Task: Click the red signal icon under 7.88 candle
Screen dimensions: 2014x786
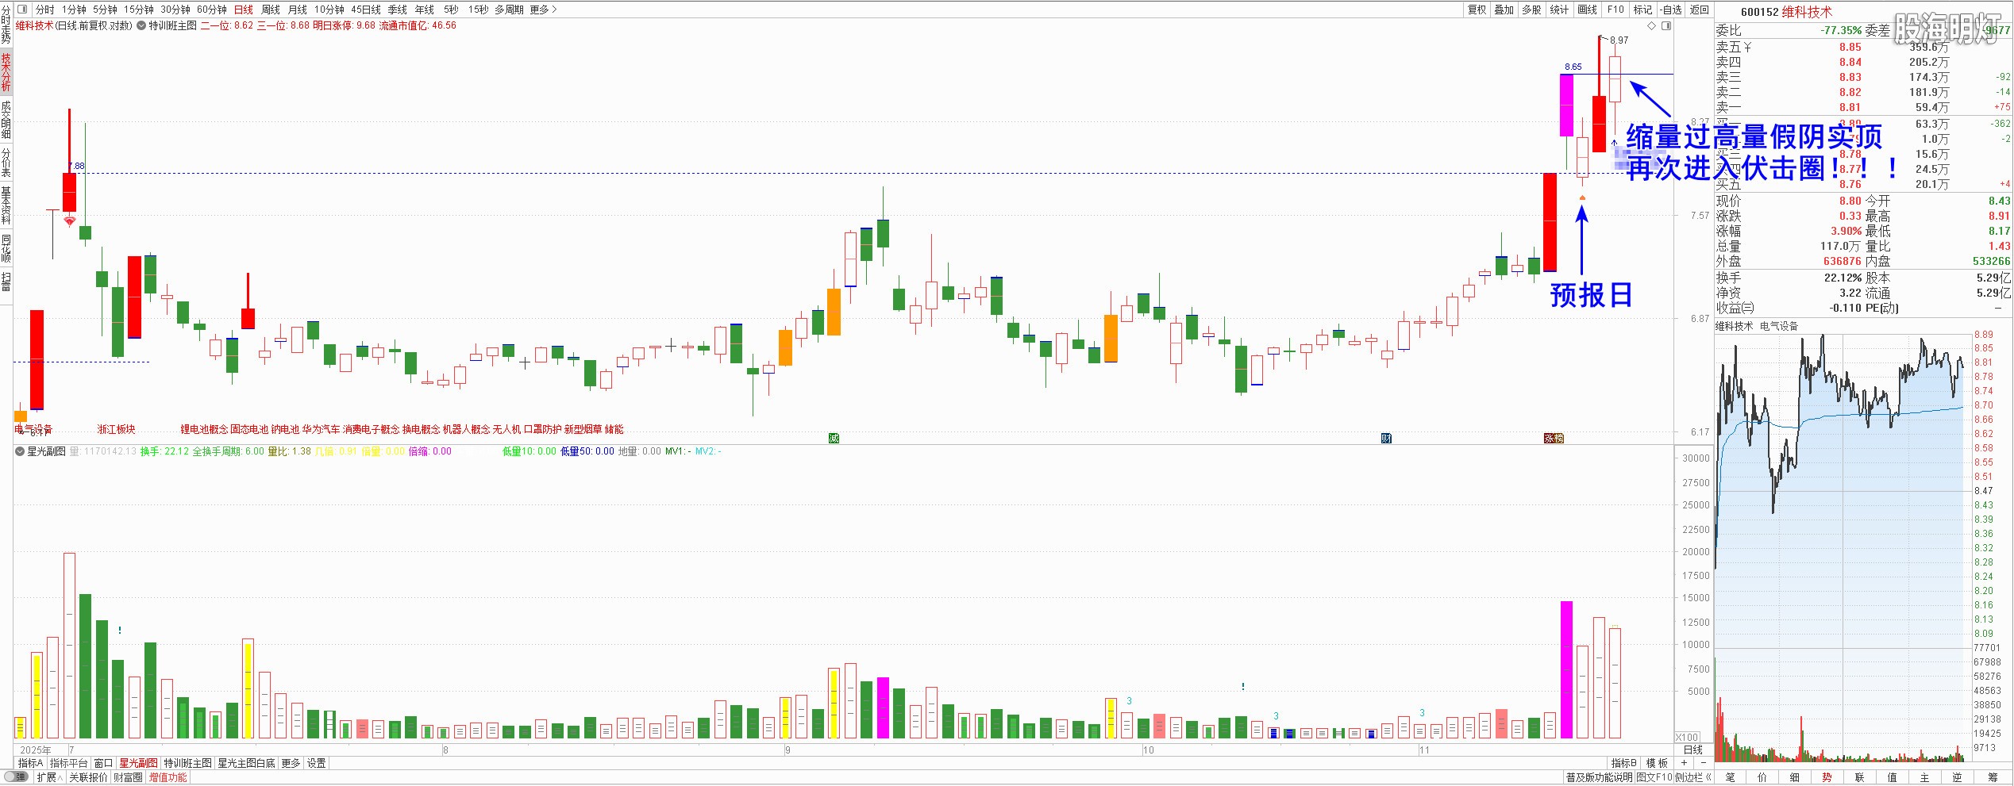Action: pyautogui.click(x=70, y=221)
